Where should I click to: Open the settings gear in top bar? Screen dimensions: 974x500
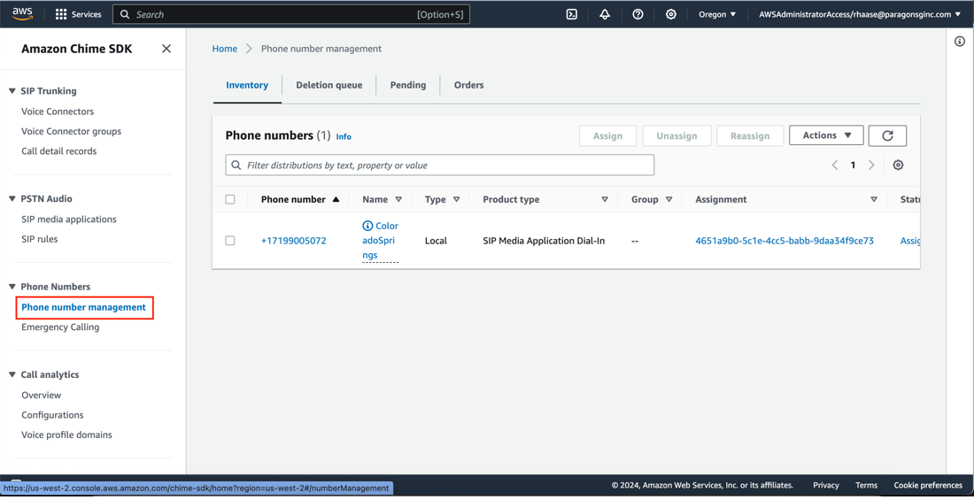(x=671, y=14)
